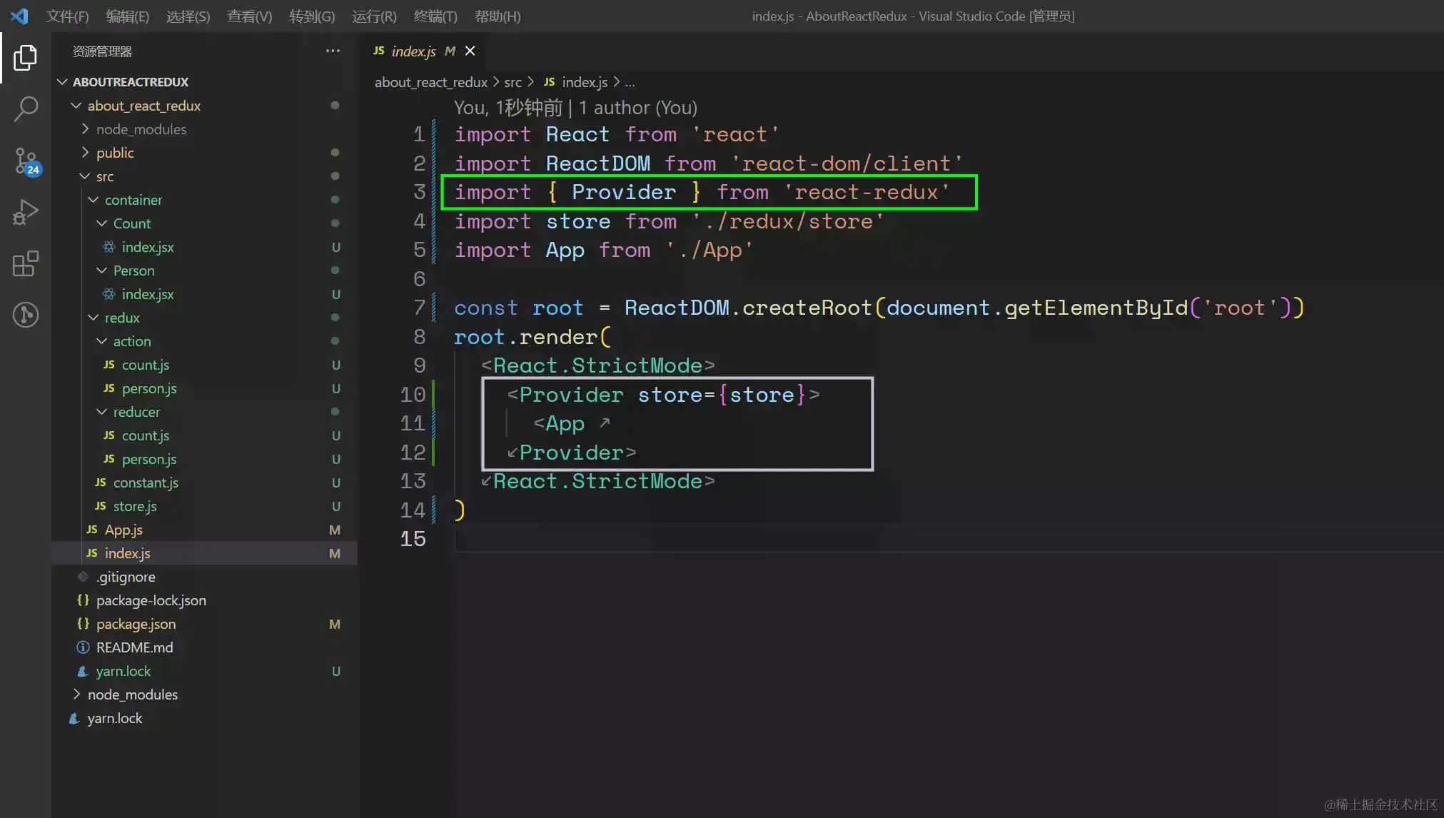Open the 帮助(H) menu

click(498, 16)
